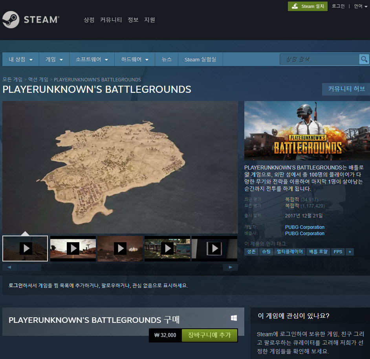370x359 pixels.
Task: Open the 커뮤니티 허브 button
Action: pos(346,89)
